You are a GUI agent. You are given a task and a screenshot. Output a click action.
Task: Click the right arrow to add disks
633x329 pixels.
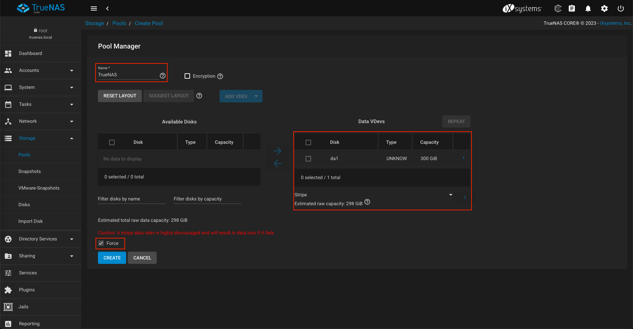(277, 151)
